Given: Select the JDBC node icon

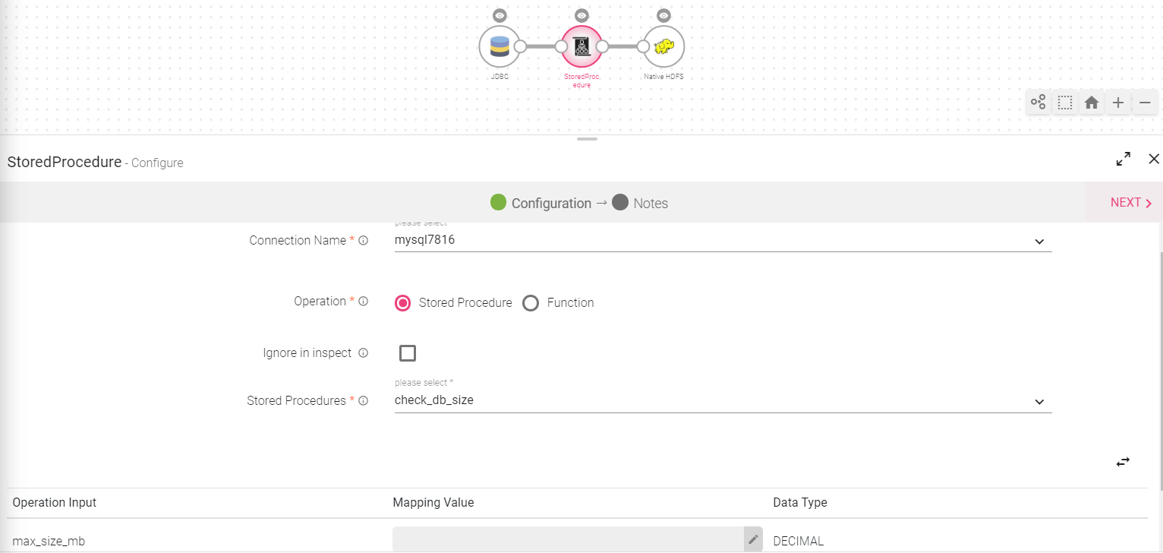Looking at the screenshot, I should tap(499, 46).
